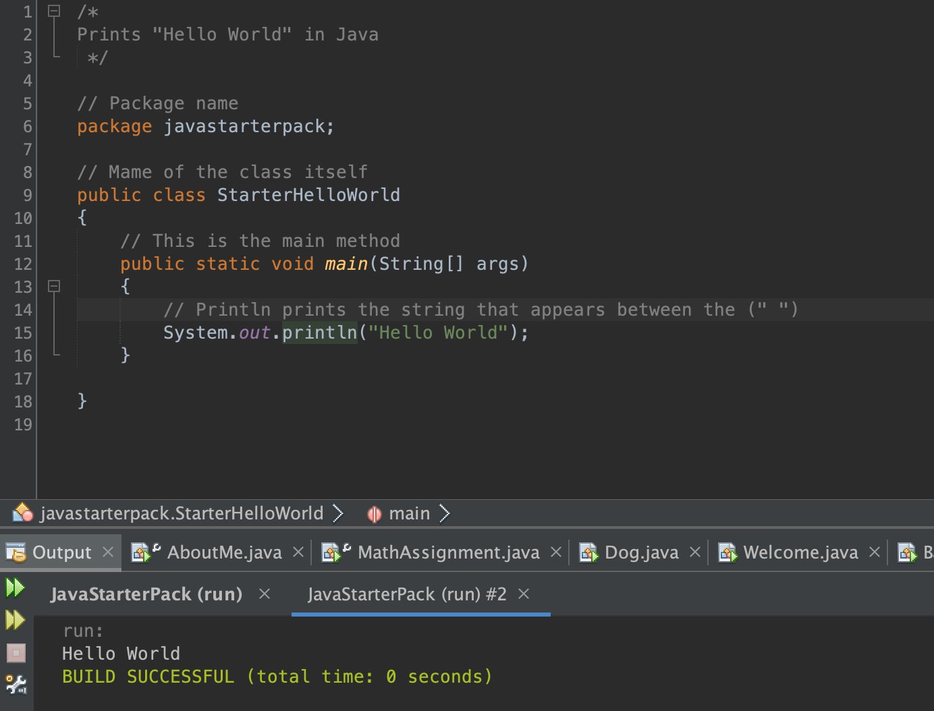934x711 pixels.
Task: Click the 'run:' line in the output
Action: tap(83, 631)
